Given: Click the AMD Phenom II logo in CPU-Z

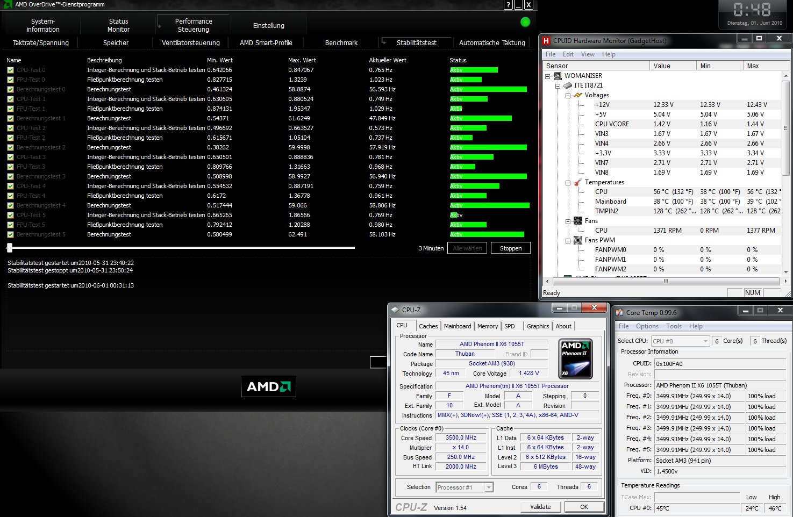Looking at the screenshot, I should pos(575,358).
